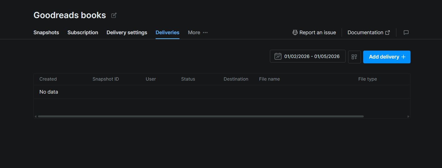Image resolution: width=442 pixels, height=168 pixels.
Task: Click the No data table message
Action: 49,92
